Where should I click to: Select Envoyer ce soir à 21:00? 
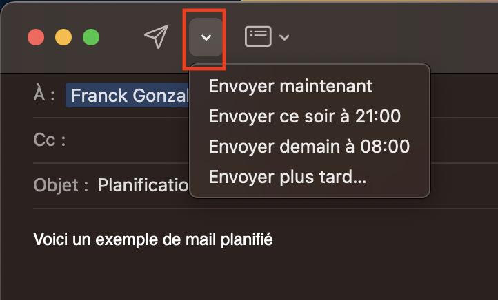[305, 116]
